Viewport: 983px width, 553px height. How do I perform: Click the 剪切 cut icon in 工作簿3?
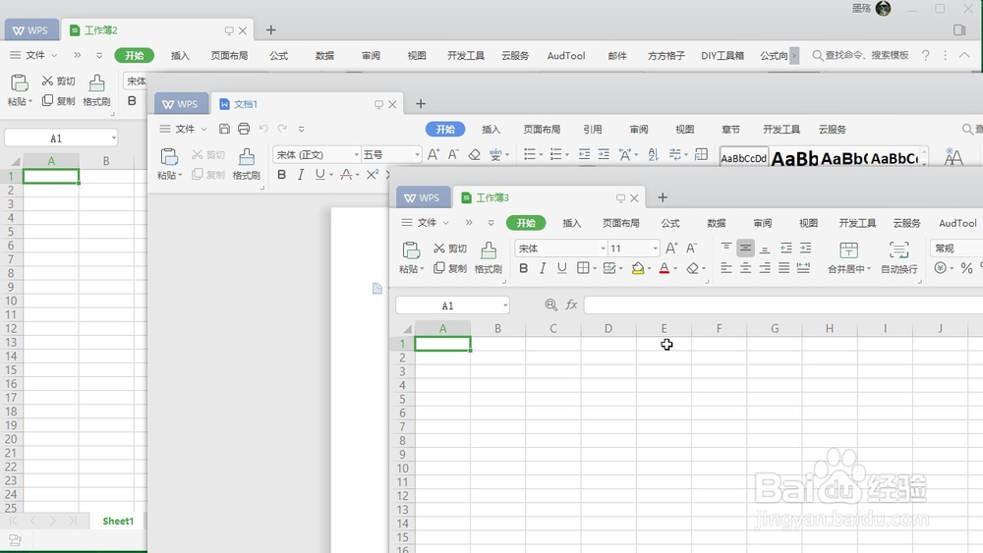439,249
